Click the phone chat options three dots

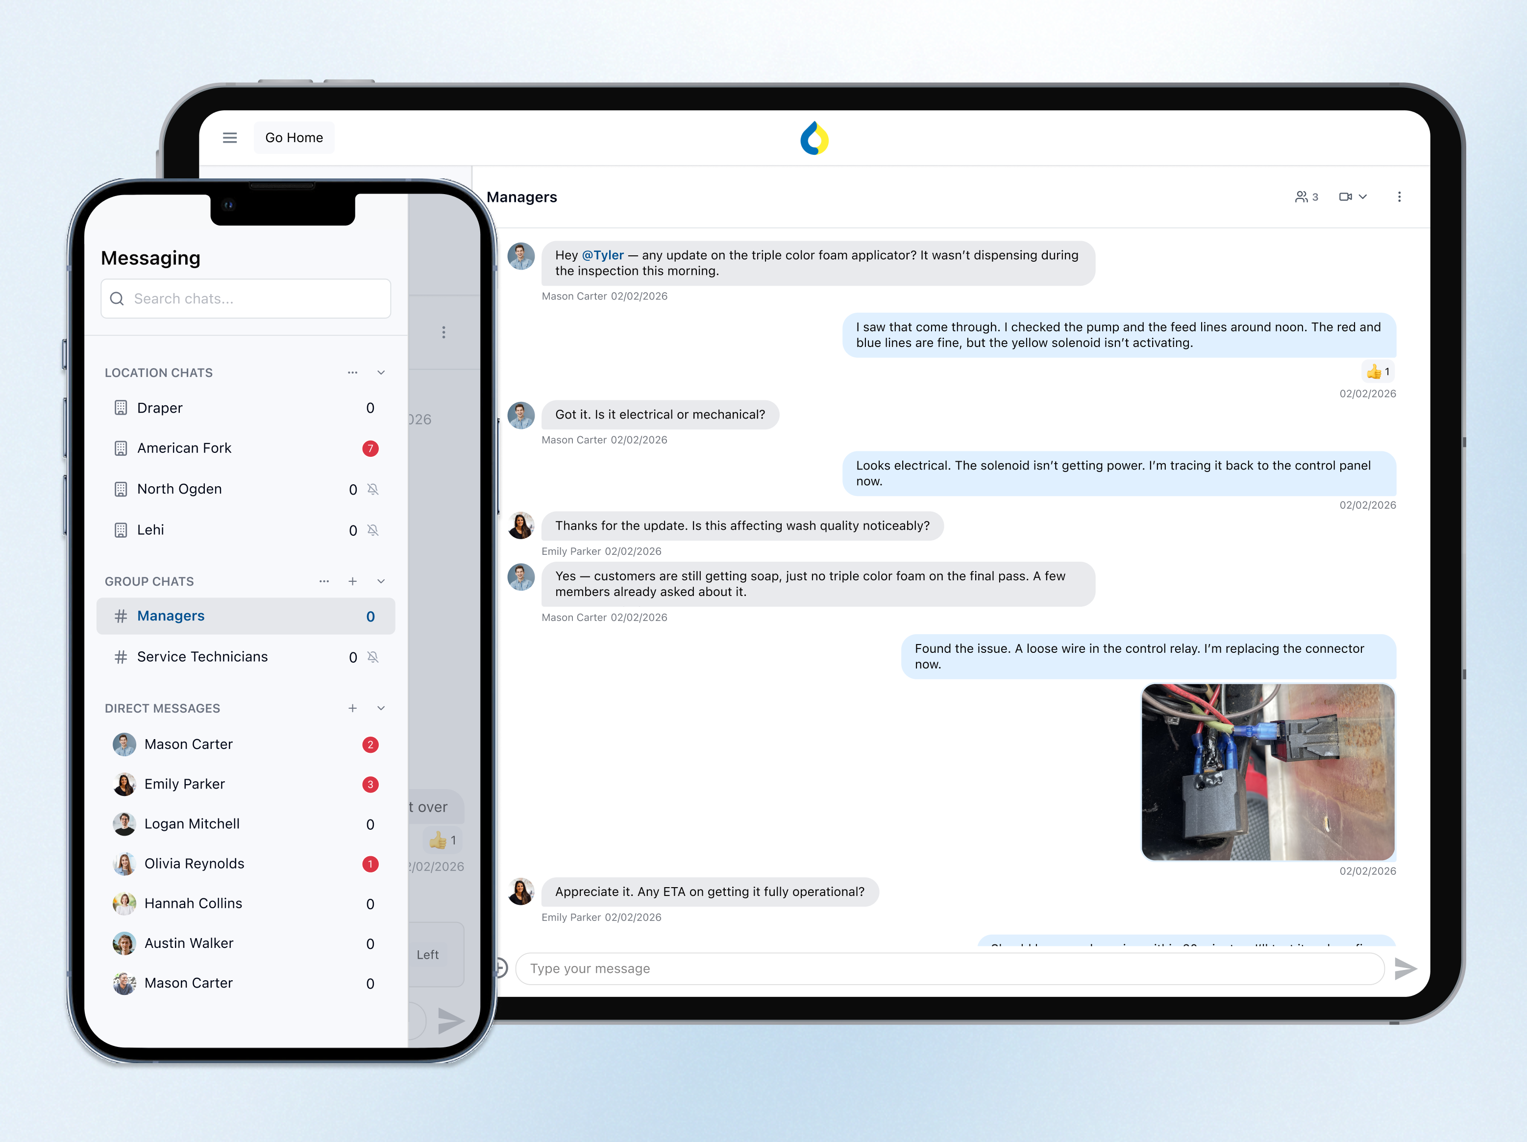coord(444,332)
